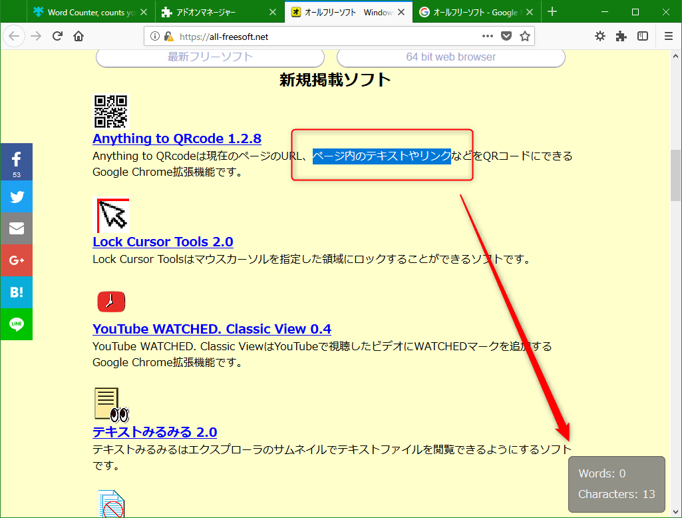Click the padlock warning icon in address bar
Image resolution: width=682 pixels, height=518 pixels.
click(x=169, y=36)
